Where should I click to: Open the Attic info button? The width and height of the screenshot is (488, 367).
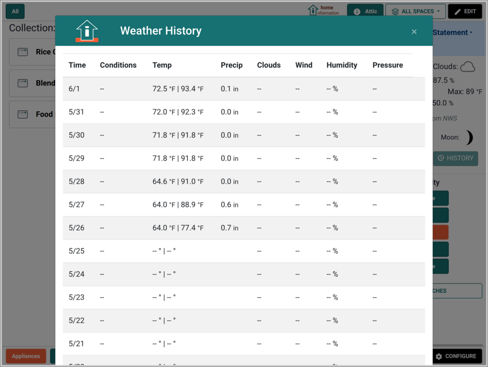365,11
